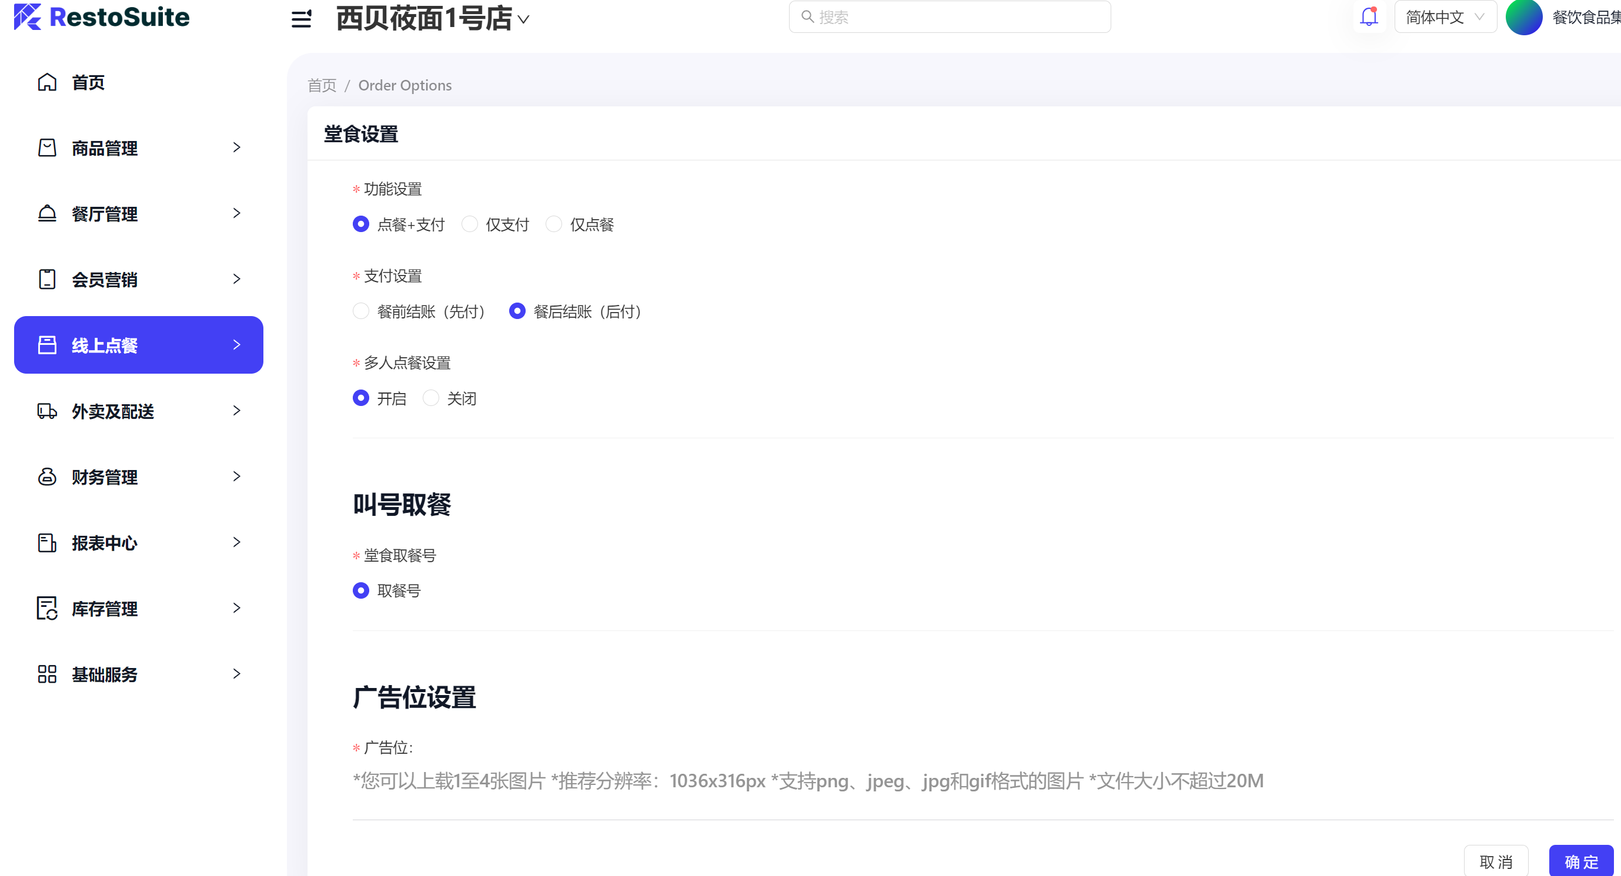Click the 广告位设置 heading
The width and height of the screenshot is (1621, 876).
pos(414,697)
